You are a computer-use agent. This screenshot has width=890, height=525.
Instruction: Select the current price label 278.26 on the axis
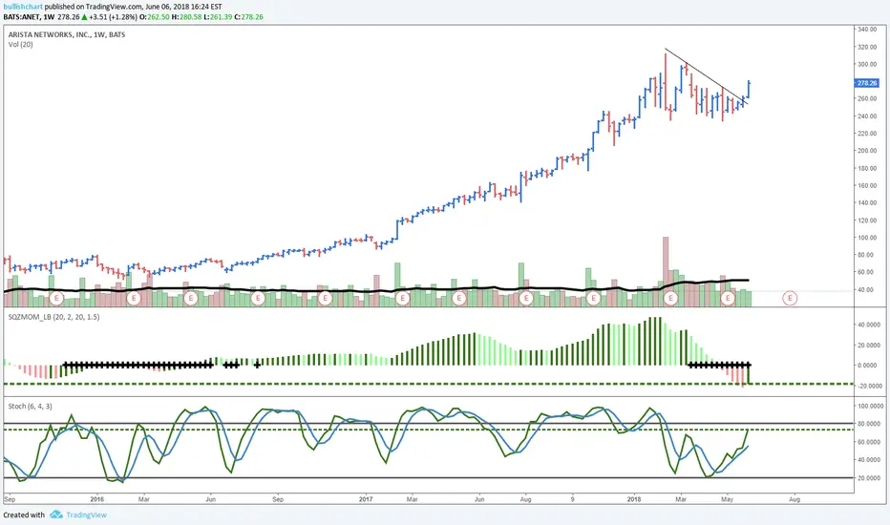click(867, 83)
